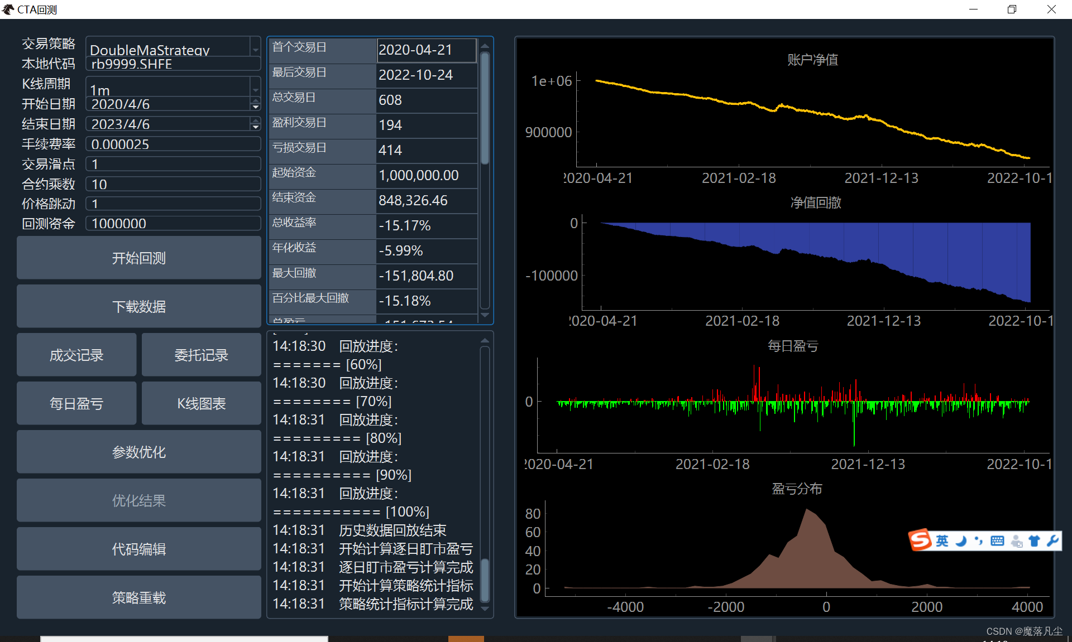Toggle the 英 English/Chinese mode indicator
Viewport: 1072px width, 642px height.
(x=942, y=541)
